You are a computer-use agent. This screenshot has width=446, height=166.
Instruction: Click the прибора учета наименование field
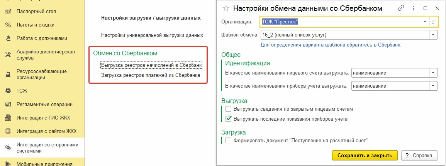coord(390,86)
